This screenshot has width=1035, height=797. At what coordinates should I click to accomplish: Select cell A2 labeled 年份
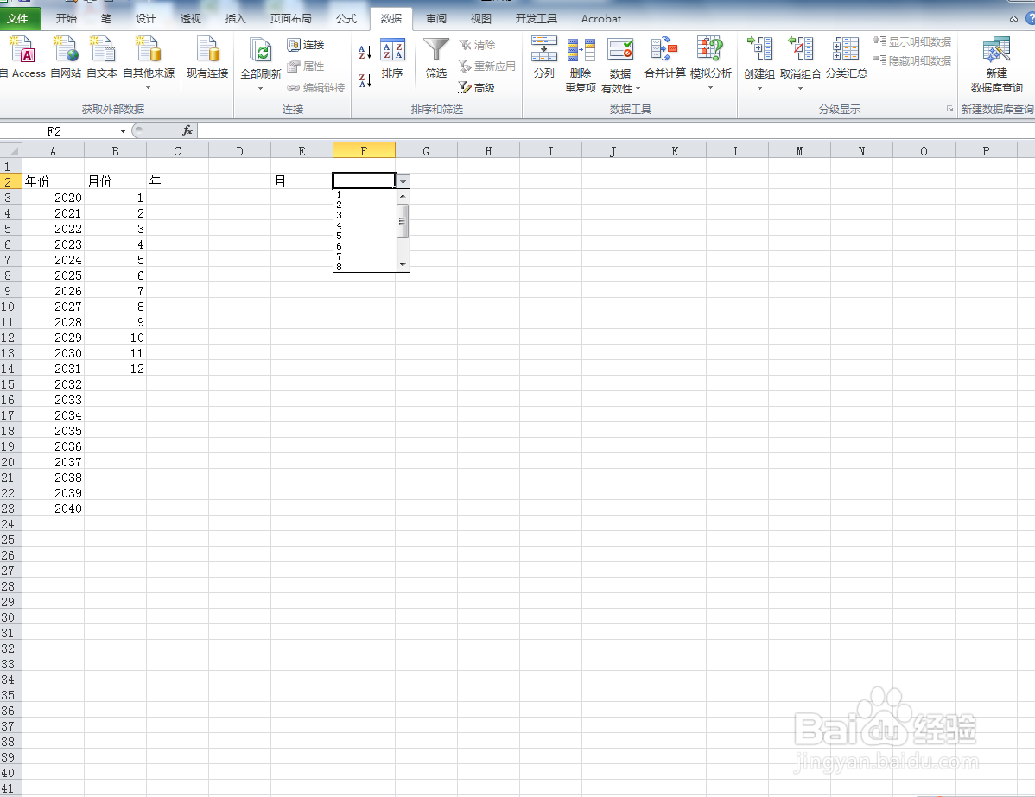click(53, 180)
